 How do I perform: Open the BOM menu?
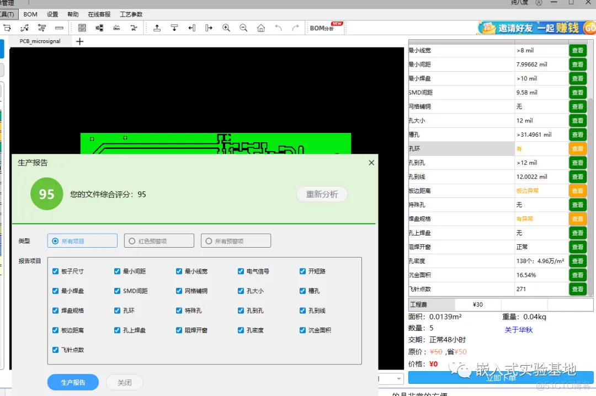(x=30, y=14)
